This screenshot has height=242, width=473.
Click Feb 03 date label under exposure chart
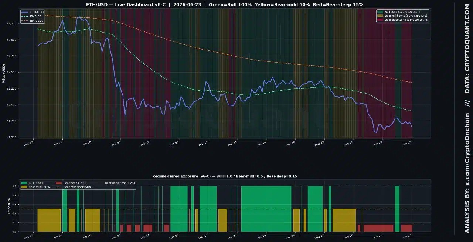[116, 236]
